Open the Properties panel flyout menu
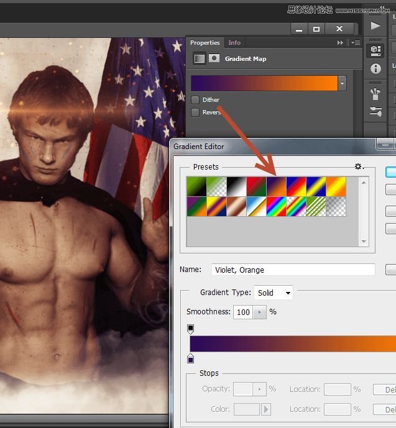The height and width of the screenshot is (428, 396). tap(356, 43)
